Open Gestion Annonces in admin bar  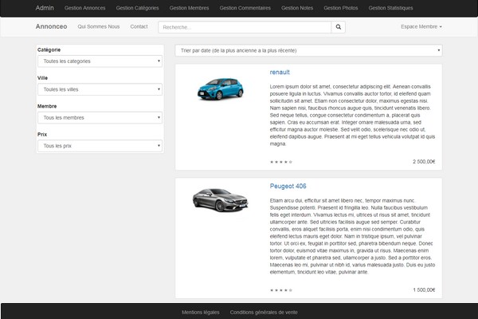(84, 8)
